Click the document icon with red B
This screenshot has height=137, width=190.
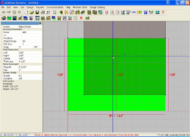point(107,12)
